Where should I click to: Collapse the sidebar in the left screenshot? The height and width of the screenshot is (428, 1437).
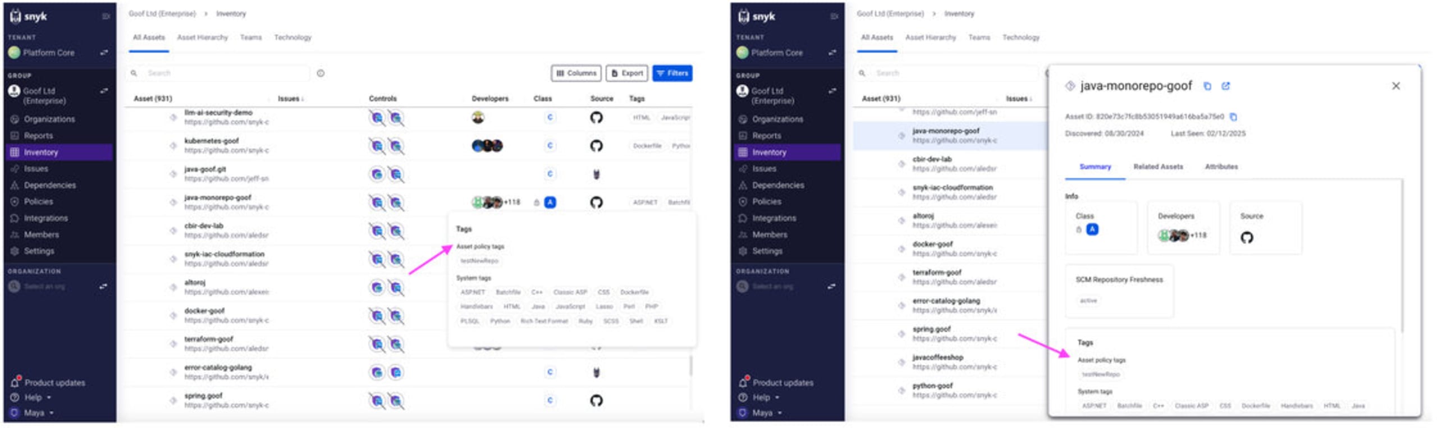(106, 16)
